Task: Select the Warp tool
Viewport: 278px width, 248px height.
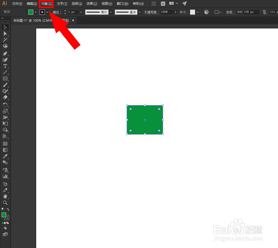Action: pyautogui.click(x=5, y=117)
